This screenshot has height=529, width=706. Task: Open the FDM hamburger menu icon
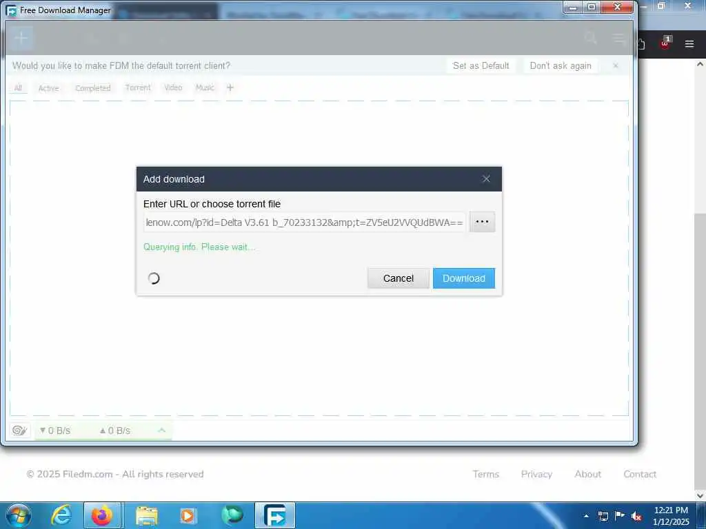(x=619, y=39)
